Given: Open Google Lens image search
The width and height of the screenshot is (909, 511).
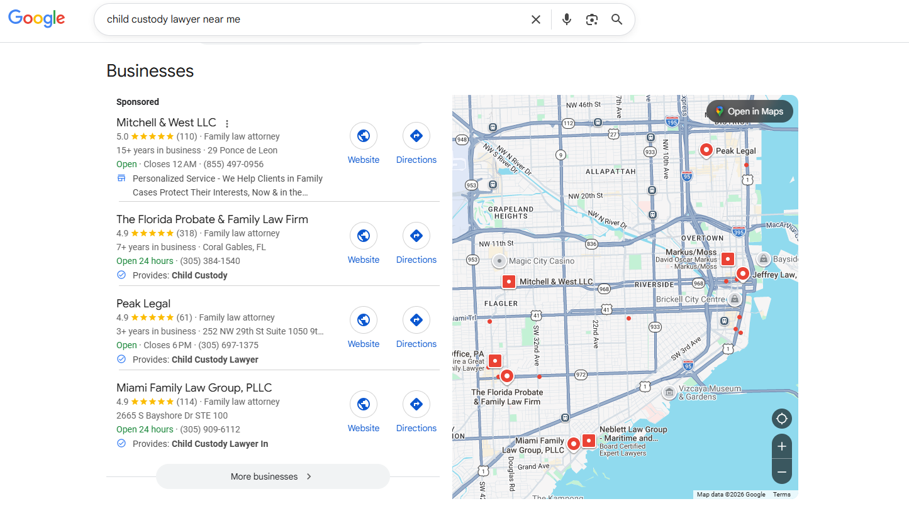Looking at the screenshot, I should (x=591, y=19).
